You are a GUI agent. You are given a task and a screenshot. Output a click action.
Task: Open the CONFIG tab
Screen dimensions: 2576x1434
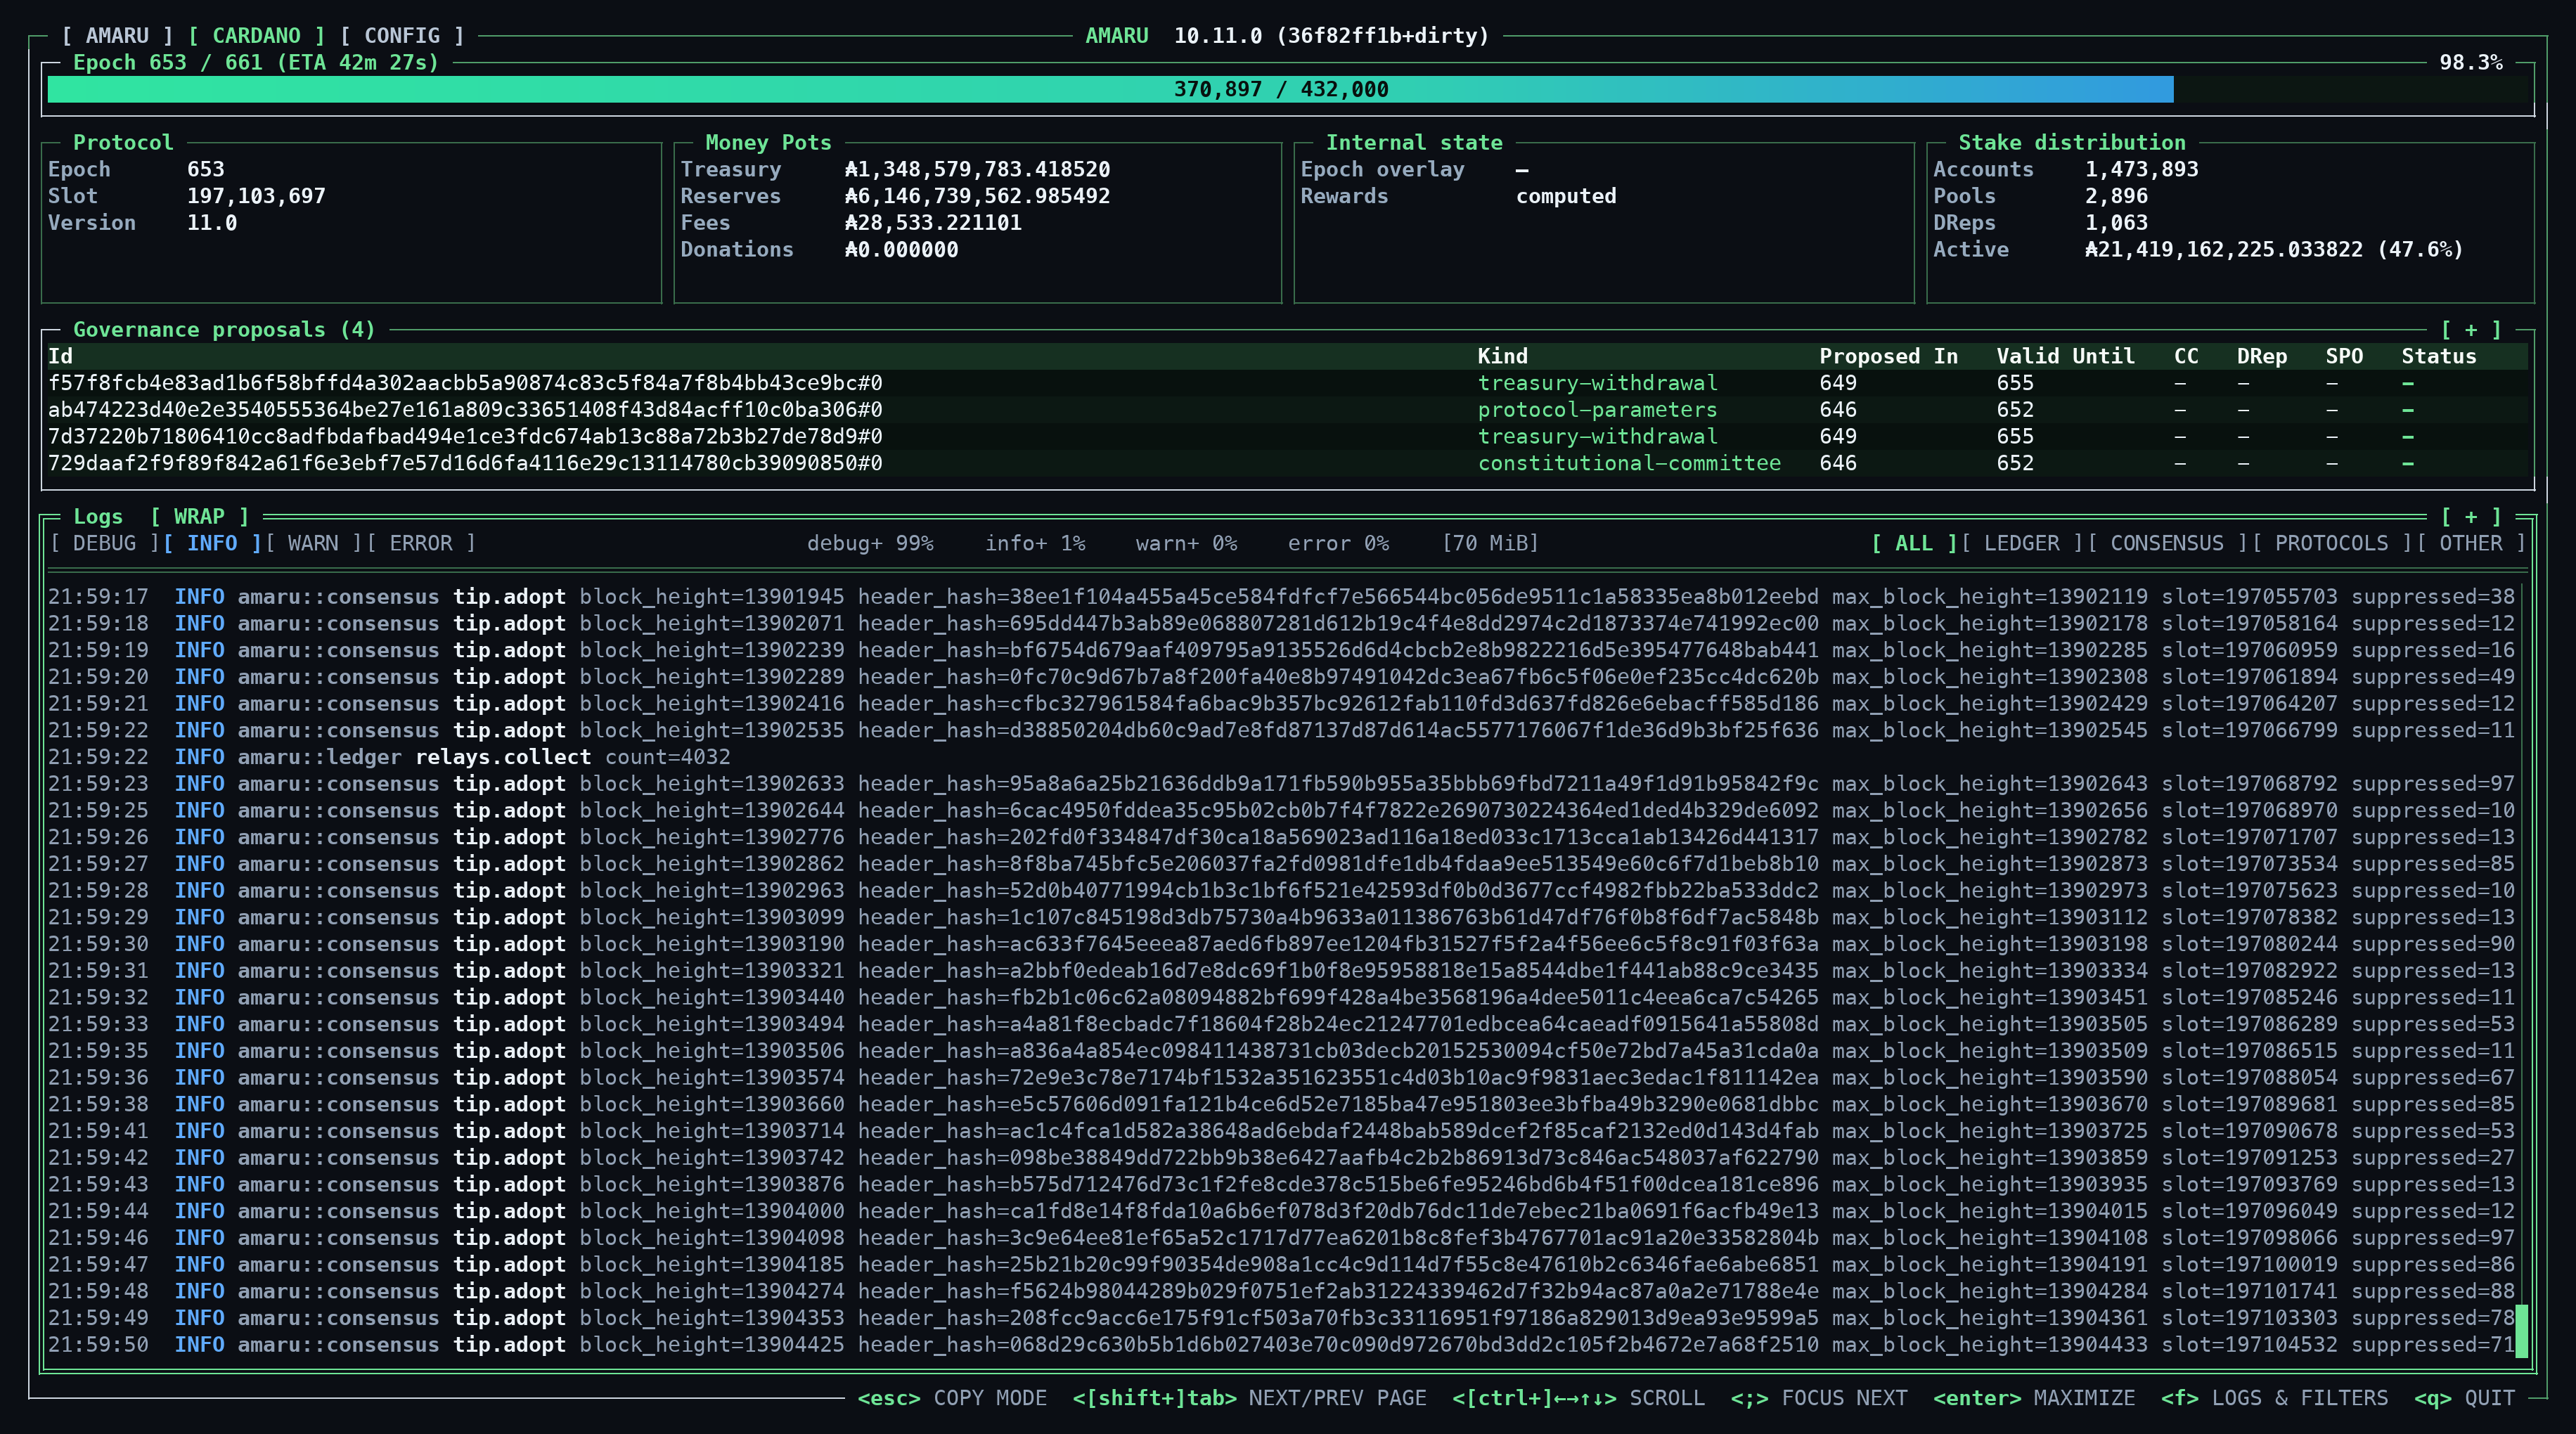click(x=402, y=36)
